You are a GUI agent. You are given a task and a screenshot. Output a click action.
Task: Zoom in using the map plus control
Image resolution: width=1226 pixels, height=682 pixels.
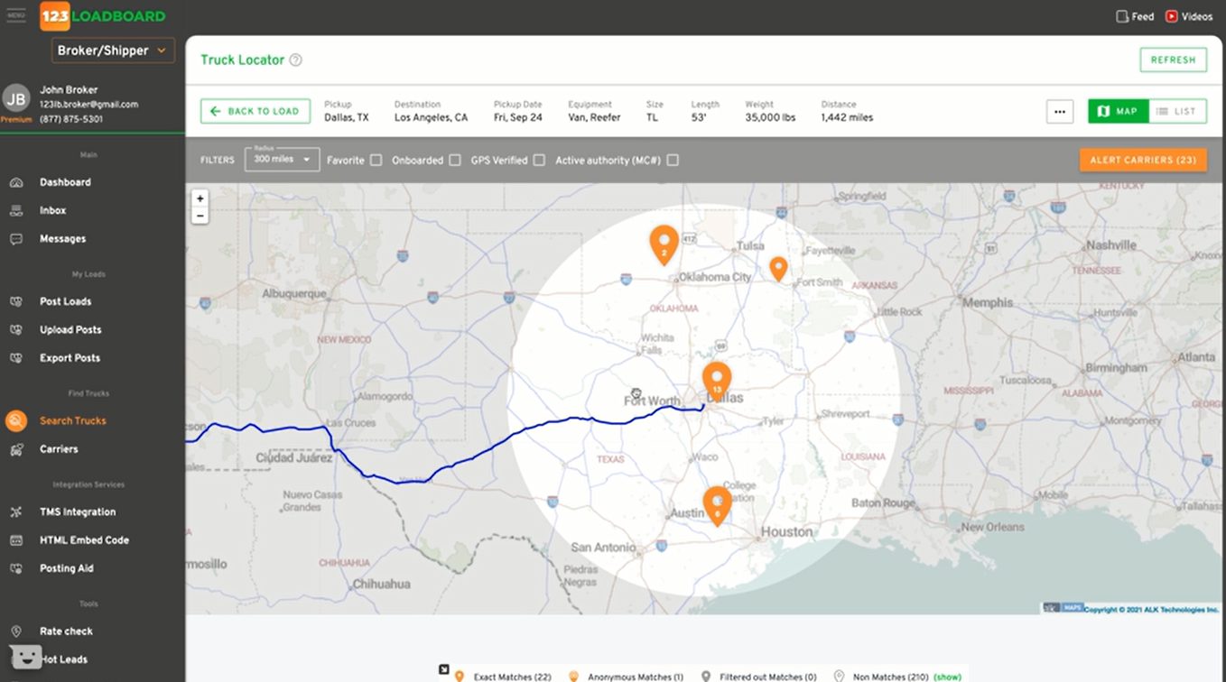coord(200,198)
